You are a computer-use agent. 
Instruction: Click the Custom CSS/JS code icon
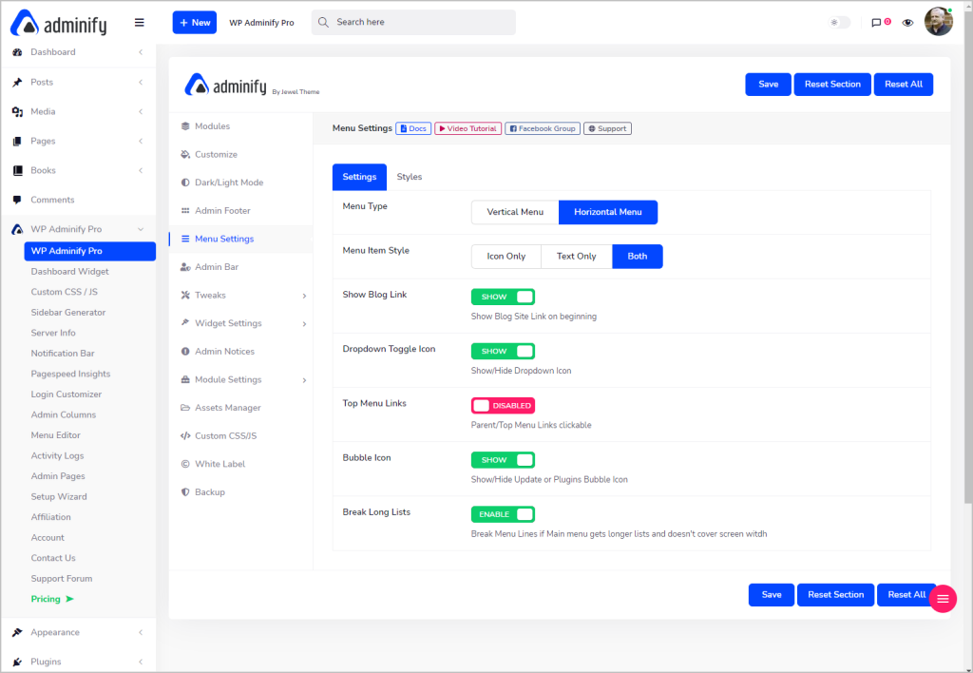[x=185, y=436]
